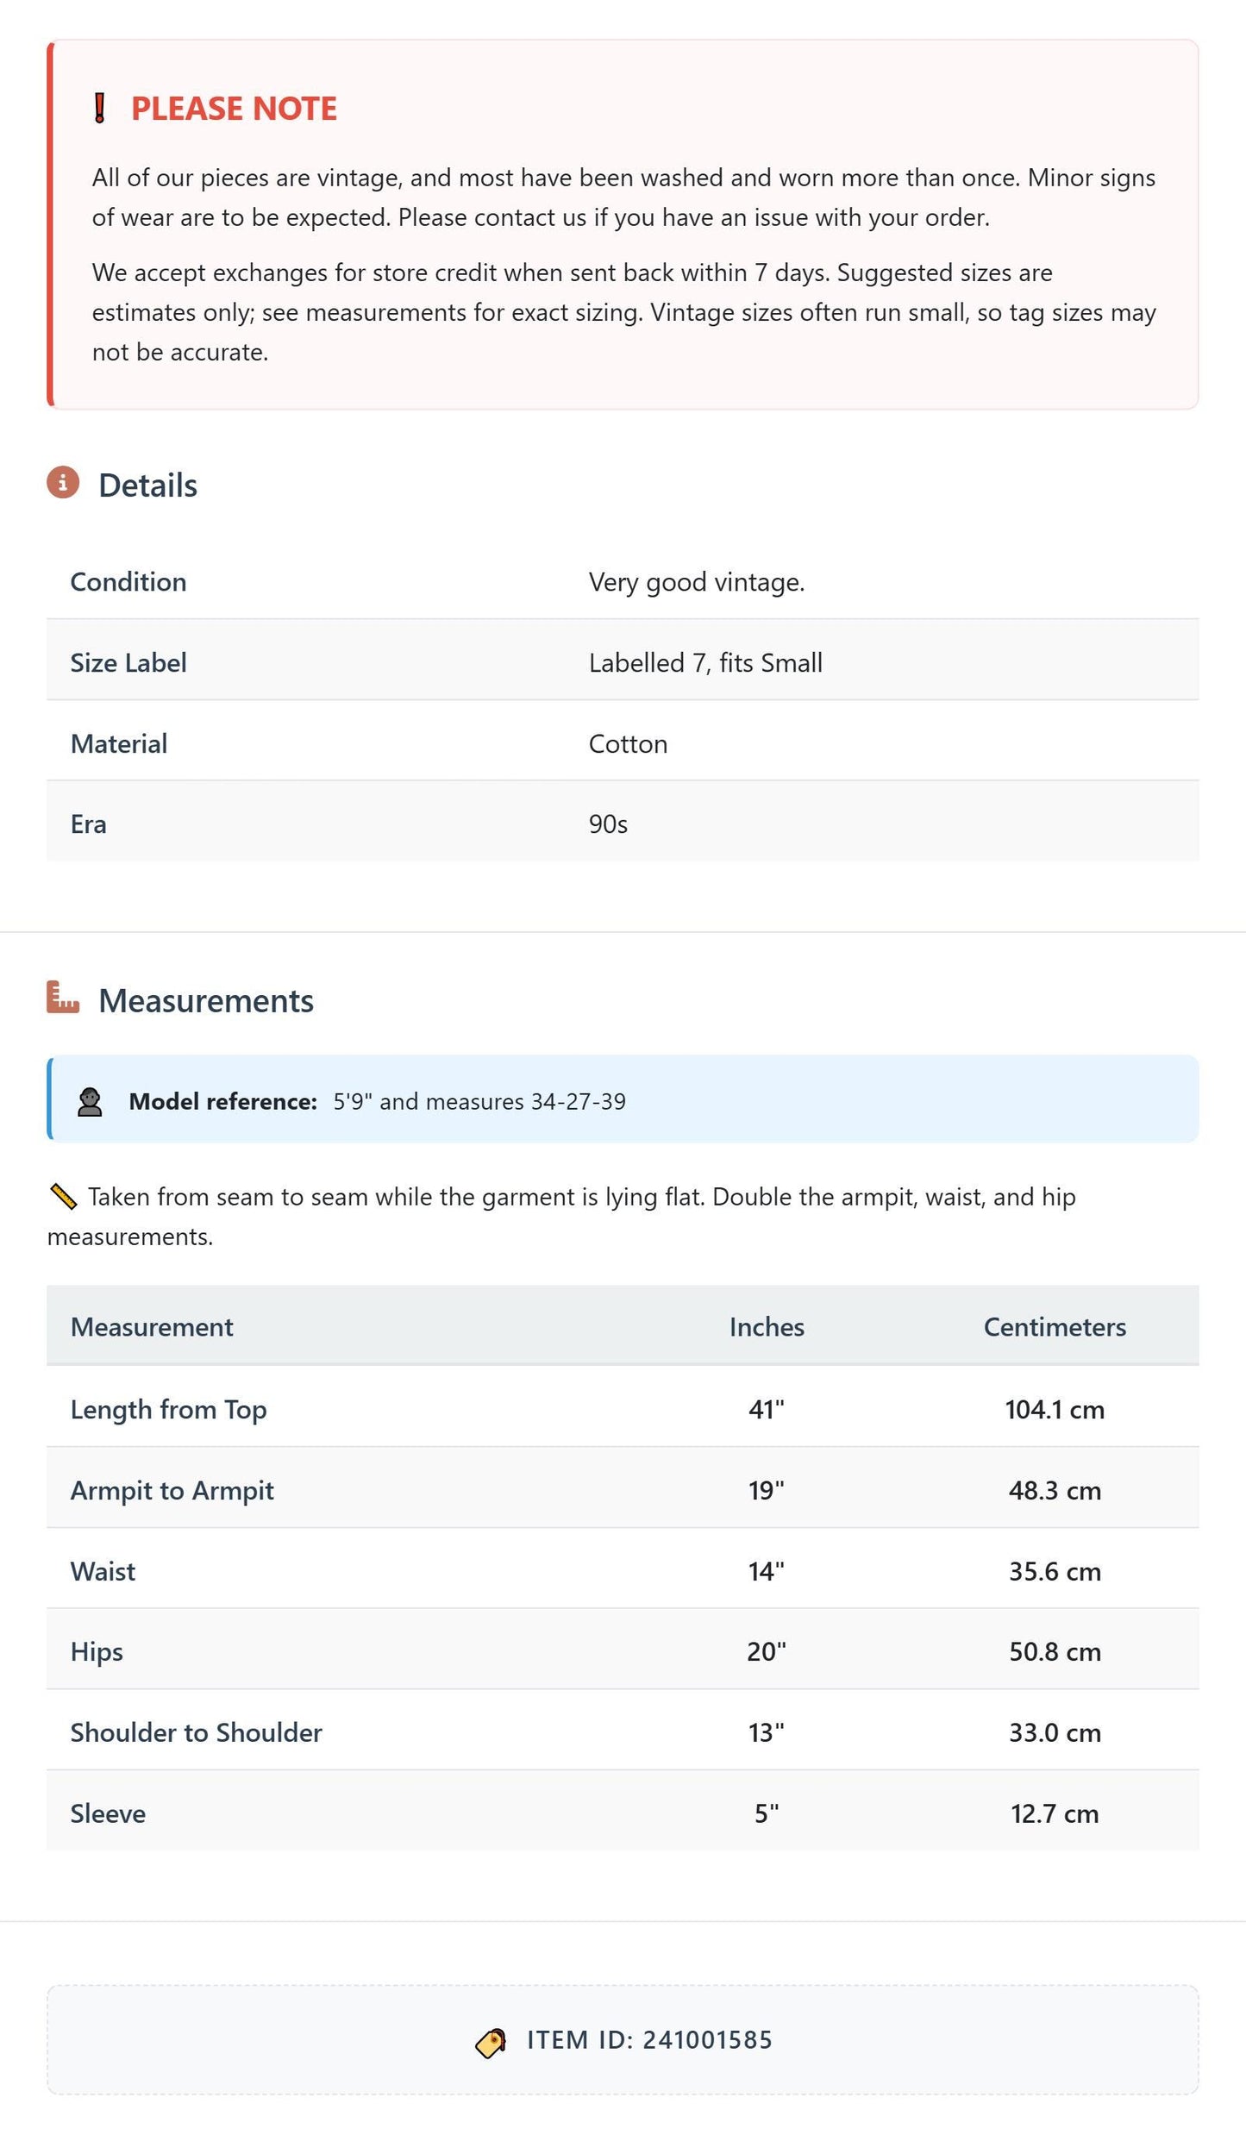The image size is (1246, 2135).
Task: Click the Shoulder to Shoulder row label
Action: pos(197,1732)
